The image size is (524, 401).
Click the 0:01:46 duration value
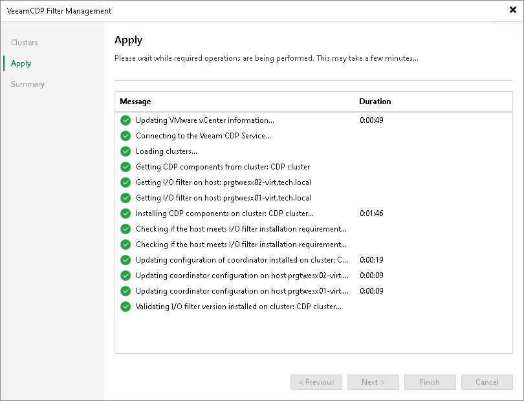pyautogui.click(x=371, y=213)
